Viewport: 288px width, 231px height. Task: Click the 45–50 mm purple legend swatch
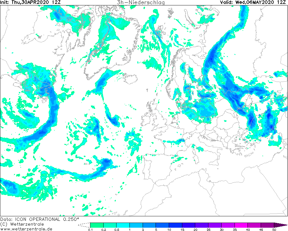267,225
